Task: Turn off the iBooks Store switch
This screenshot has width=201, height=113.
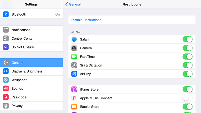Action: [x=187, y=107]
